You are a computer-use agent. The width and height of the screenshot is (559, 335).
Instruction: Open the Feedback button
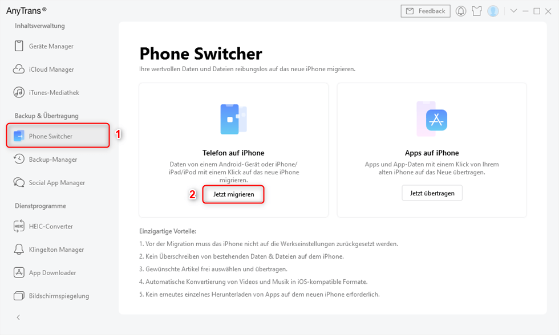click(x=426, y=11)
